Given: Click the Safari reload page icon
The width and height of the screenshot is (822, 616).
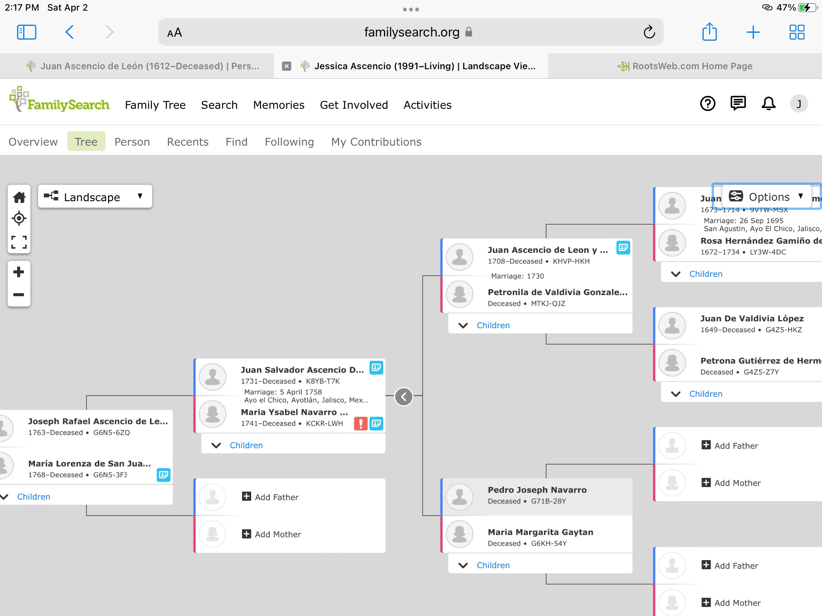Looking at the screenshot, I should pos(649,32).
